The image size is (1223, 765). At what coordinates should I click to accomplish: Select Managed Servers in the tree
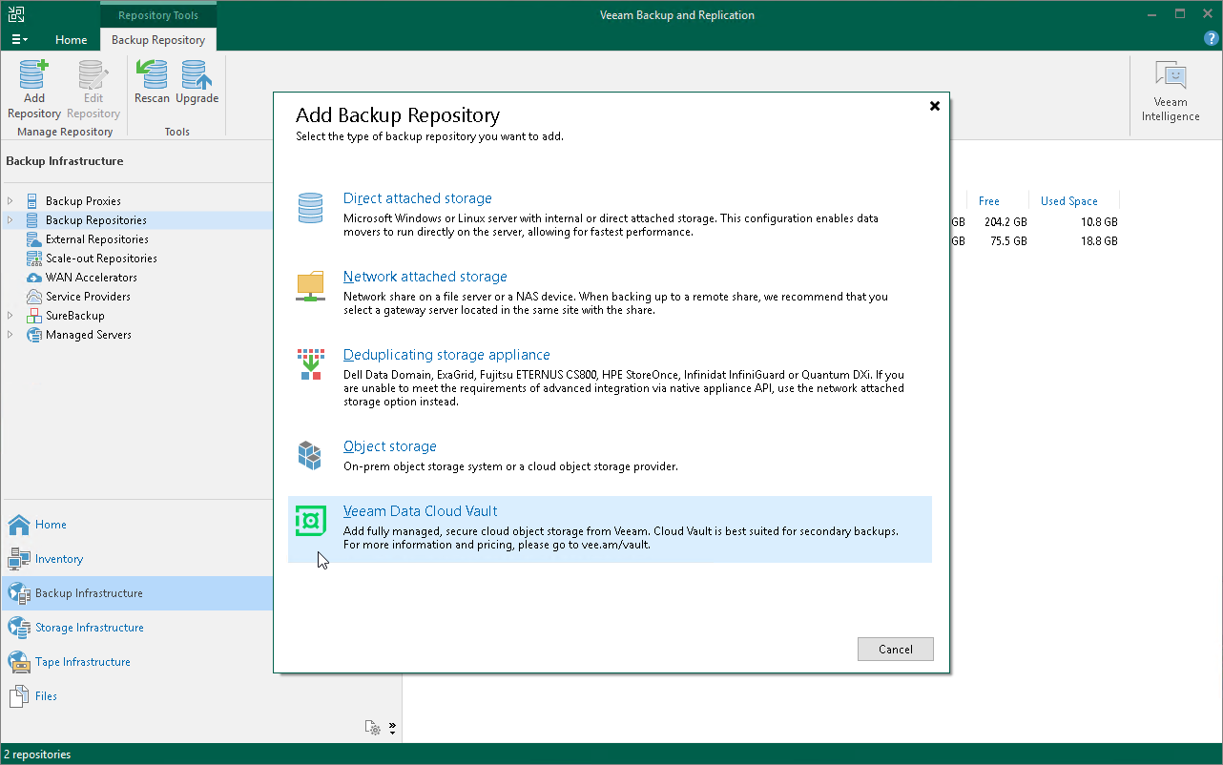[x=89, y=335]
